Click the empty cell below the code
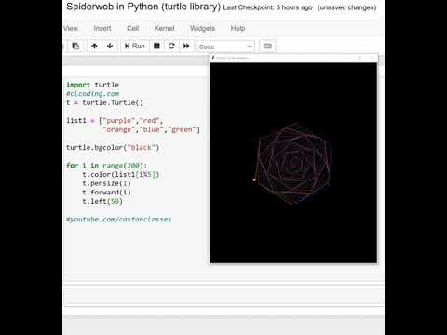 pyautogui.click(x=223, y=296)
